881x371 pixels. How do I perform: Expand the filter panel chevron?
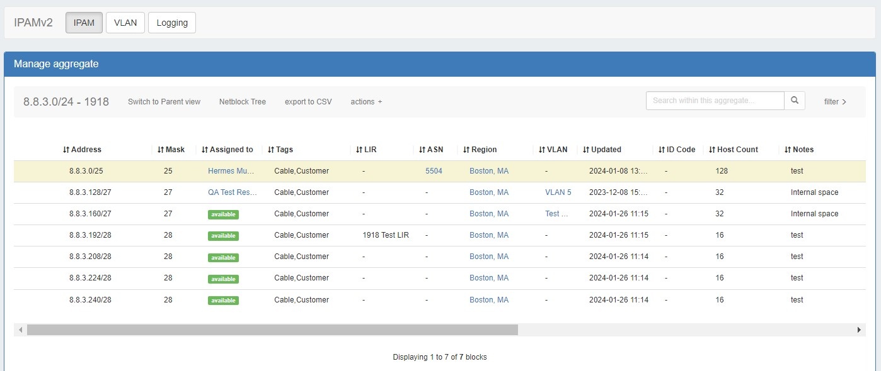coord(844,102)
